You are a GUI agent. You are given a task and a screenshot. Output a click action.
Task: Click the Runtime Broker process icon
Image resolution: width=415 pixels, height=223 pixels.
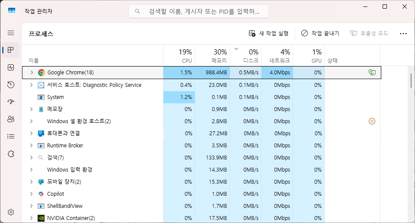click(x=41, y=146)
